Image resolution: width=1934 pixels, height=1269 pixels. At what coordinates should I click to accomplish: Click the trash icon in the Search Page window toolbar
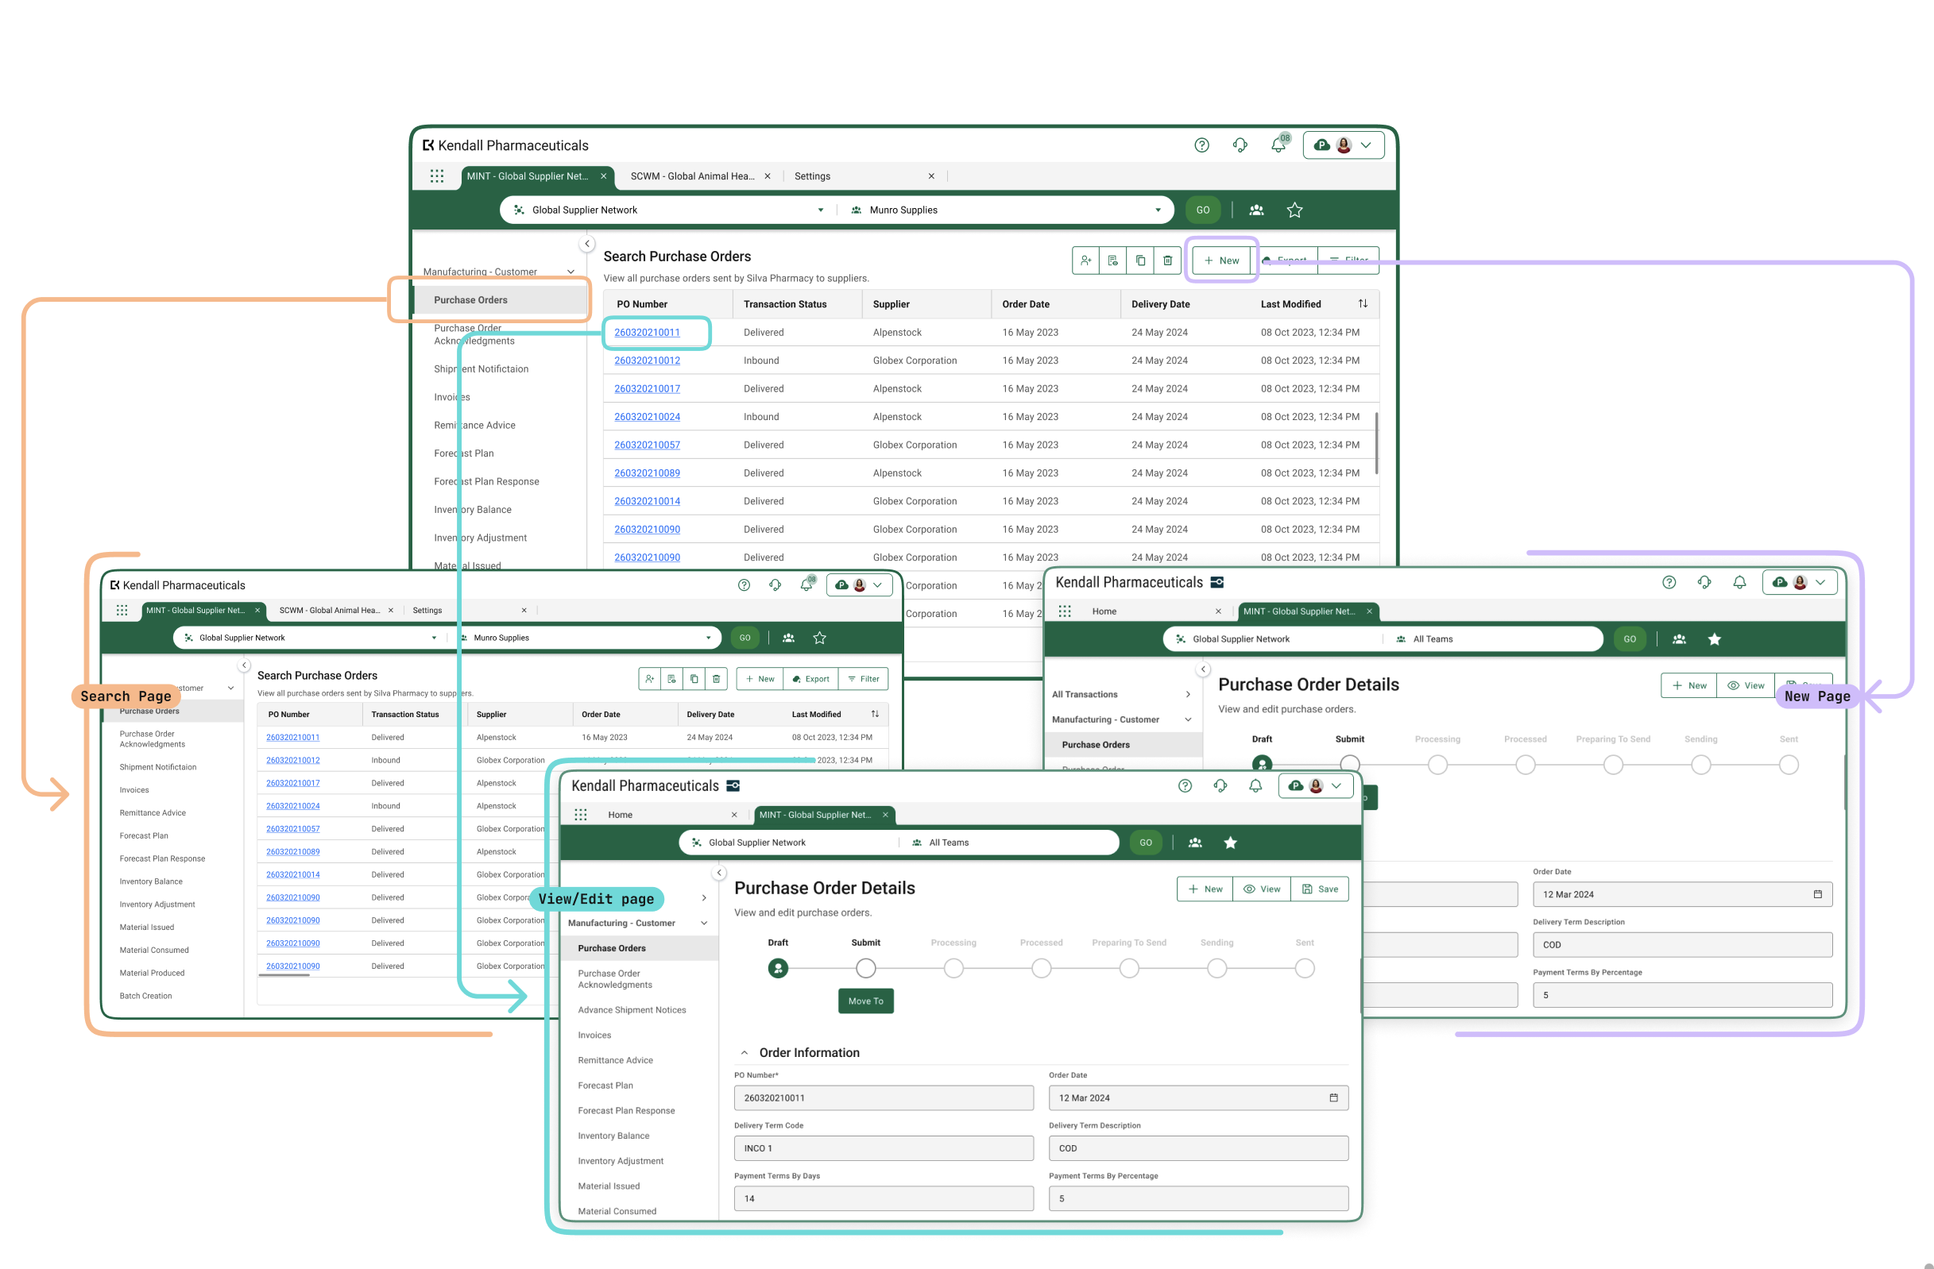click(716, 679)
